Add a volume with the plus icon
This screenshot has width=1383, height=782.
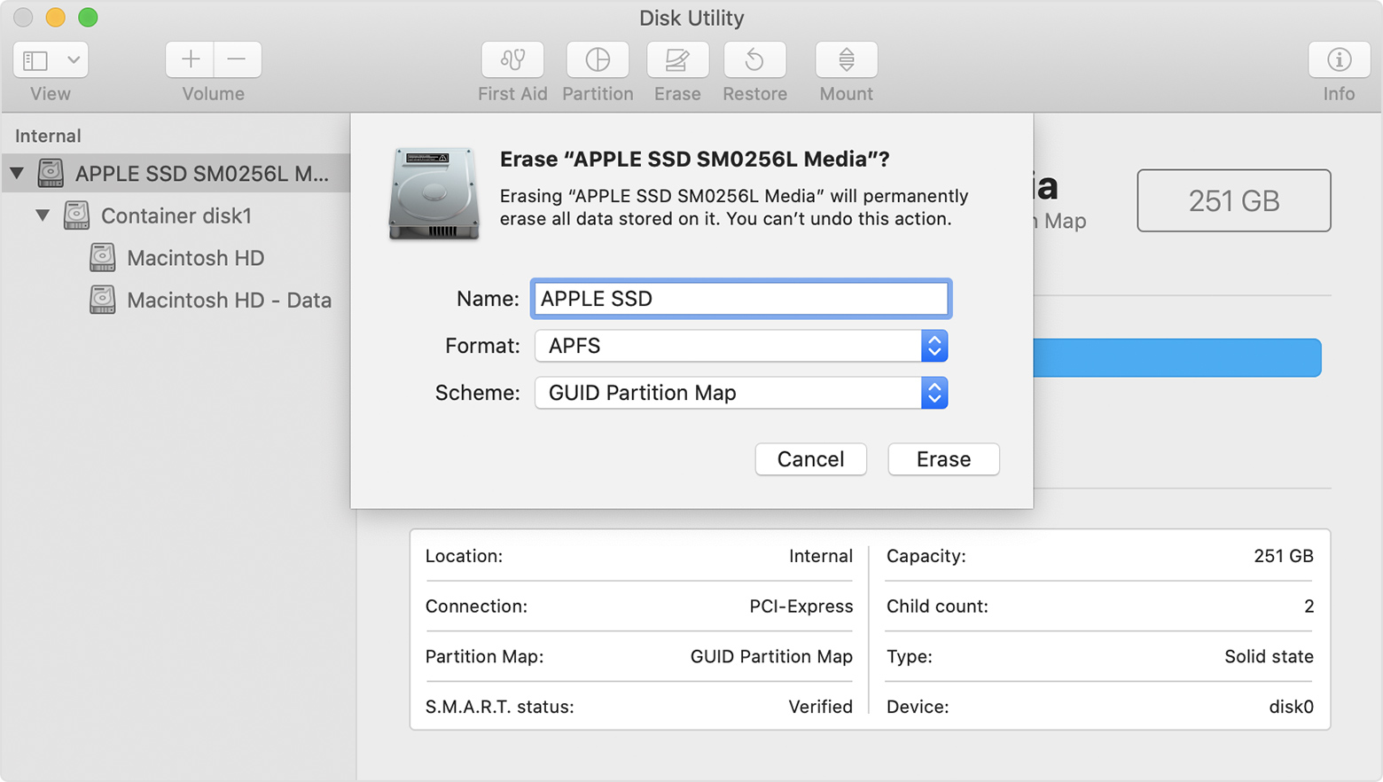[190, 59]
